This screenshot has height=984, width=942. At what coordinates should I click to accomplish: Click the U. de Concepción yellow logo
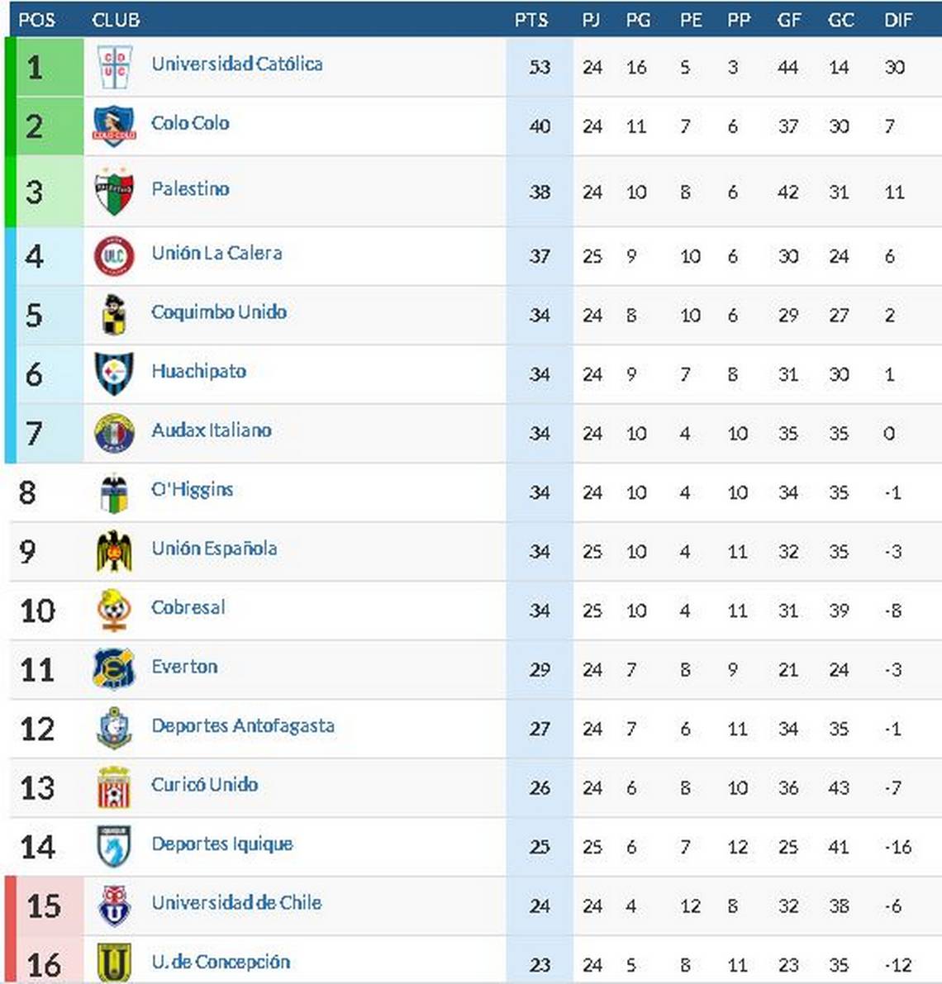[114, 962]
